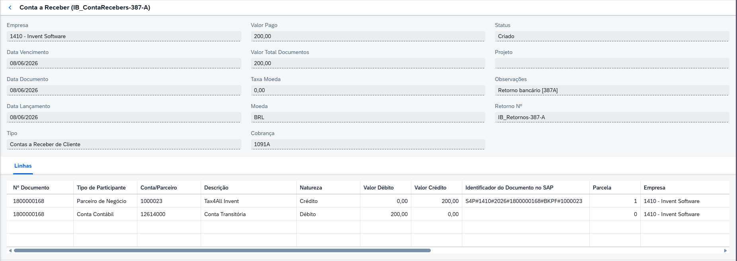The height and width of the screenshot is (261, 737).
Task: Select the Data Lançamento field
Action: click(x=124, y=117)
